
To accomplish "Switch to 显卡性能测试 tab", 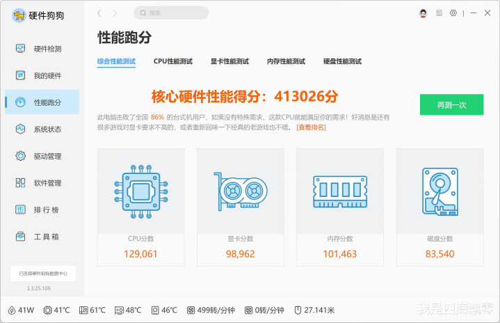I will coord(229,61).
